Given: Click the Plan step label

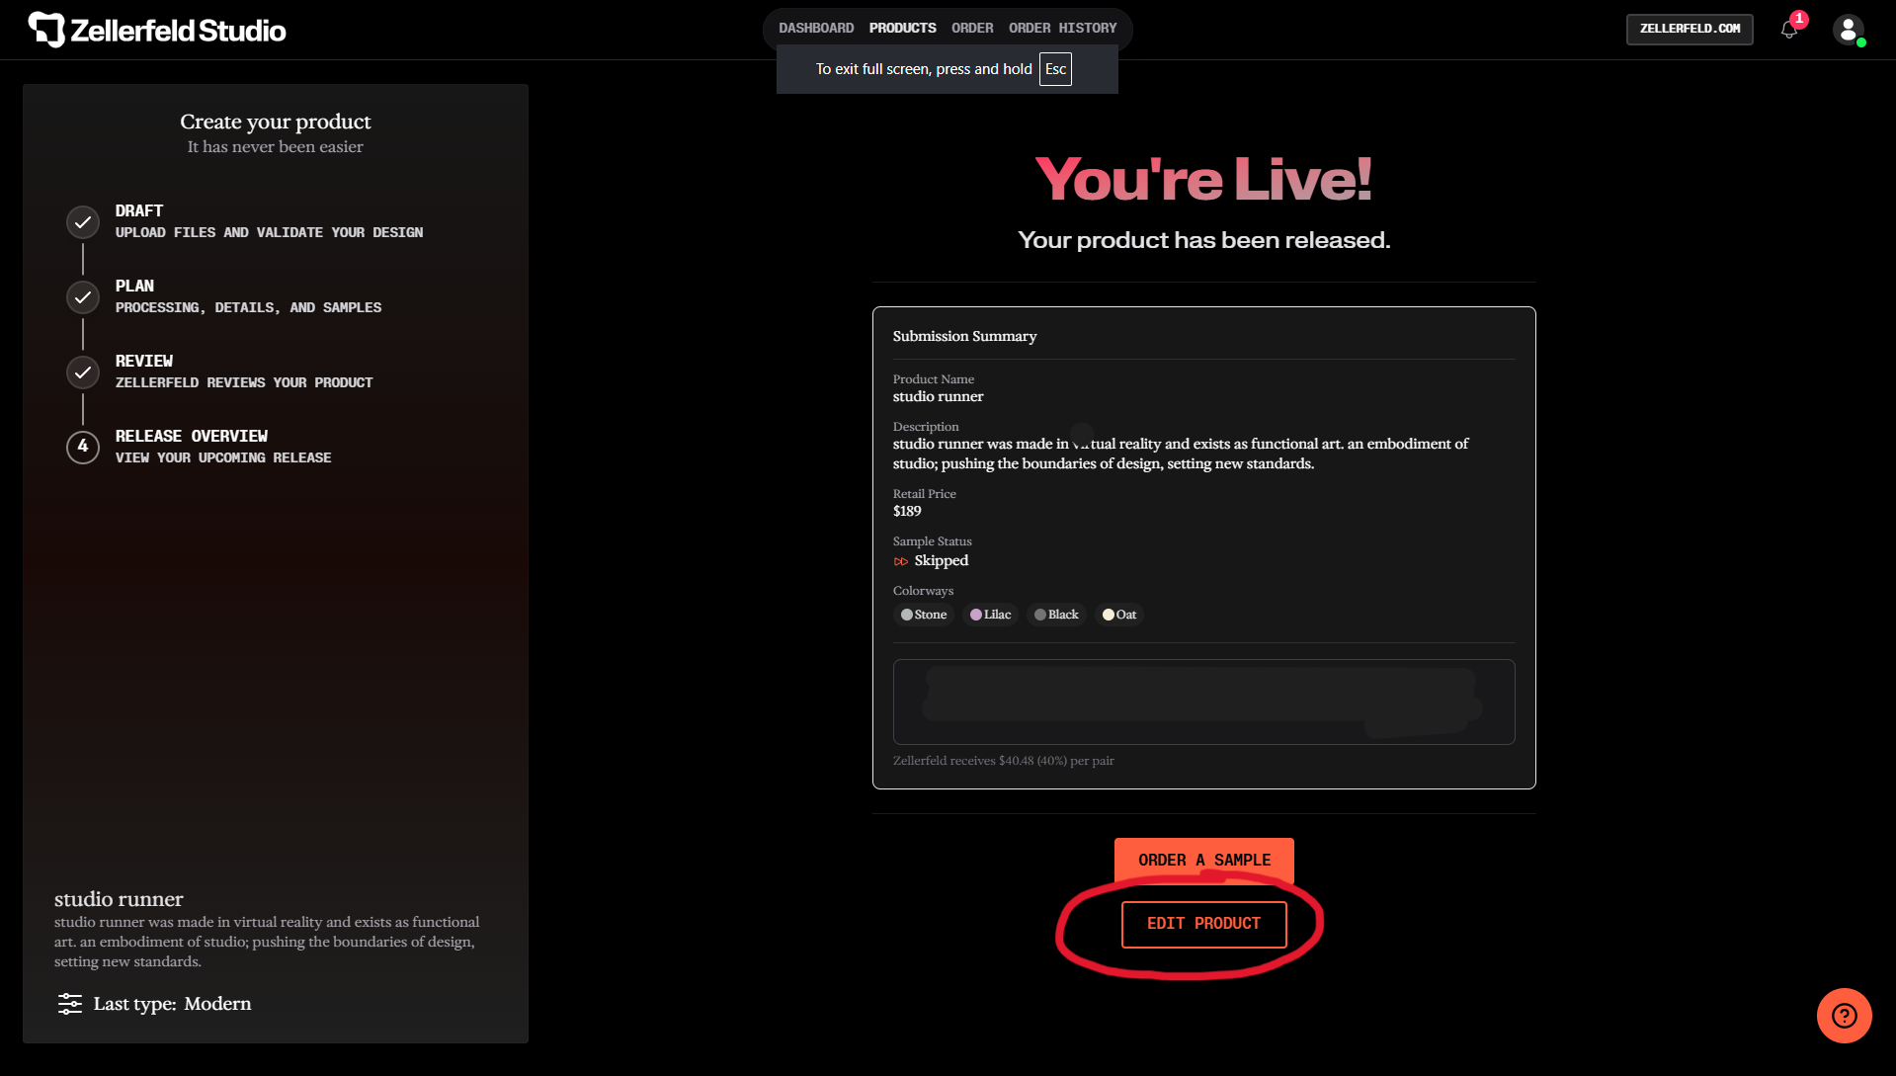Looking at the screenshot, I should (x=134, y=286).
